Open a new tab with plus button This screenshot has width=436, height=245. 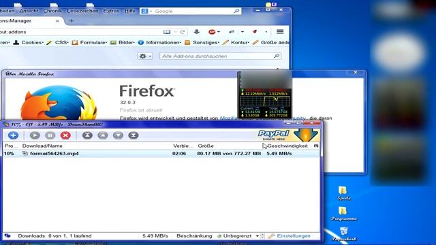(x=71, y=21)
